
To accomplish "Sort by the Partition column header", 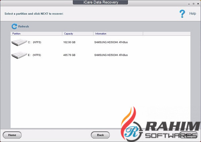I will [36, 34].
